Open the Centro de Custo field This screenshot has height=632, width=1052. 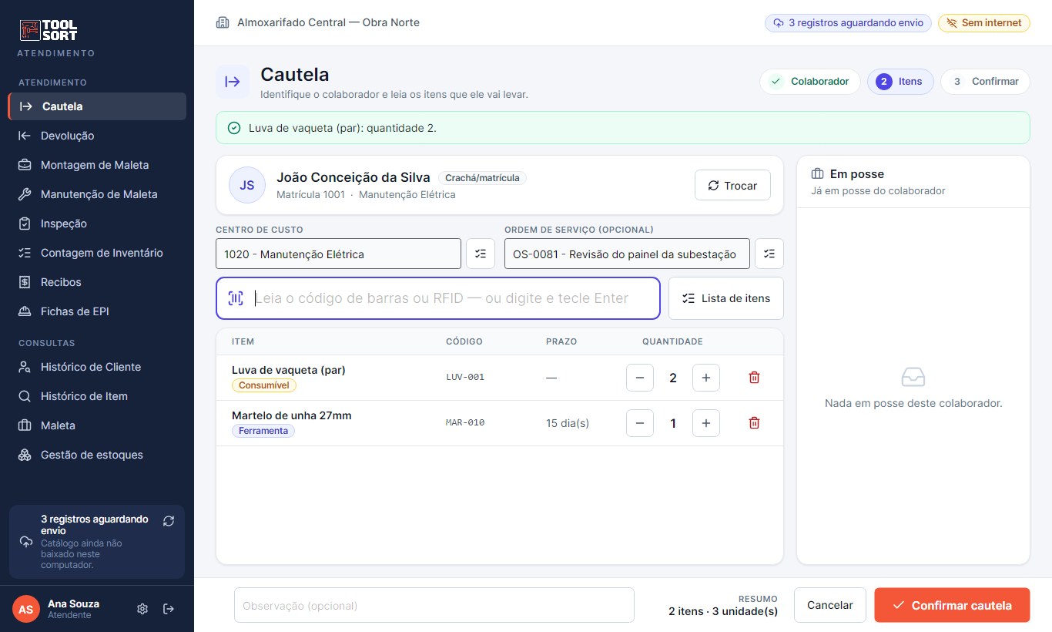click(338, 254)
